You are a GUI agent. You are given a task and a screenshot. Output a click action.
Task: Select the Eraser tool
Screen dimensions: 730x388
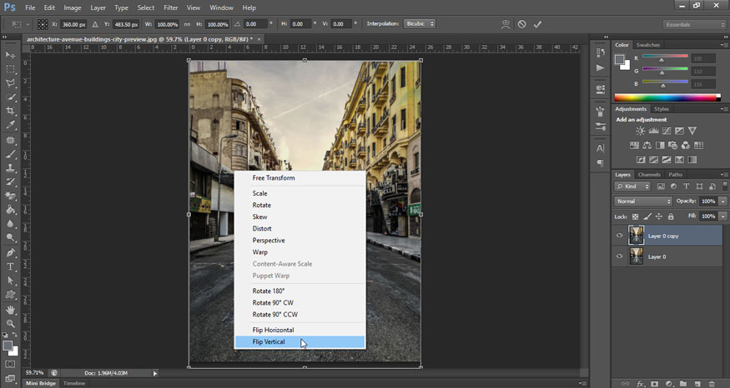10,196
